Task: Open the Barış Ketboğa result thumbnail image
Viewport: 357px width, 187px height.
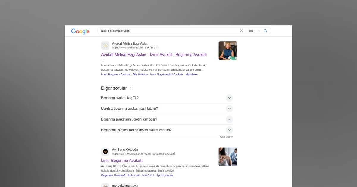Action: [x=228, y=157]
